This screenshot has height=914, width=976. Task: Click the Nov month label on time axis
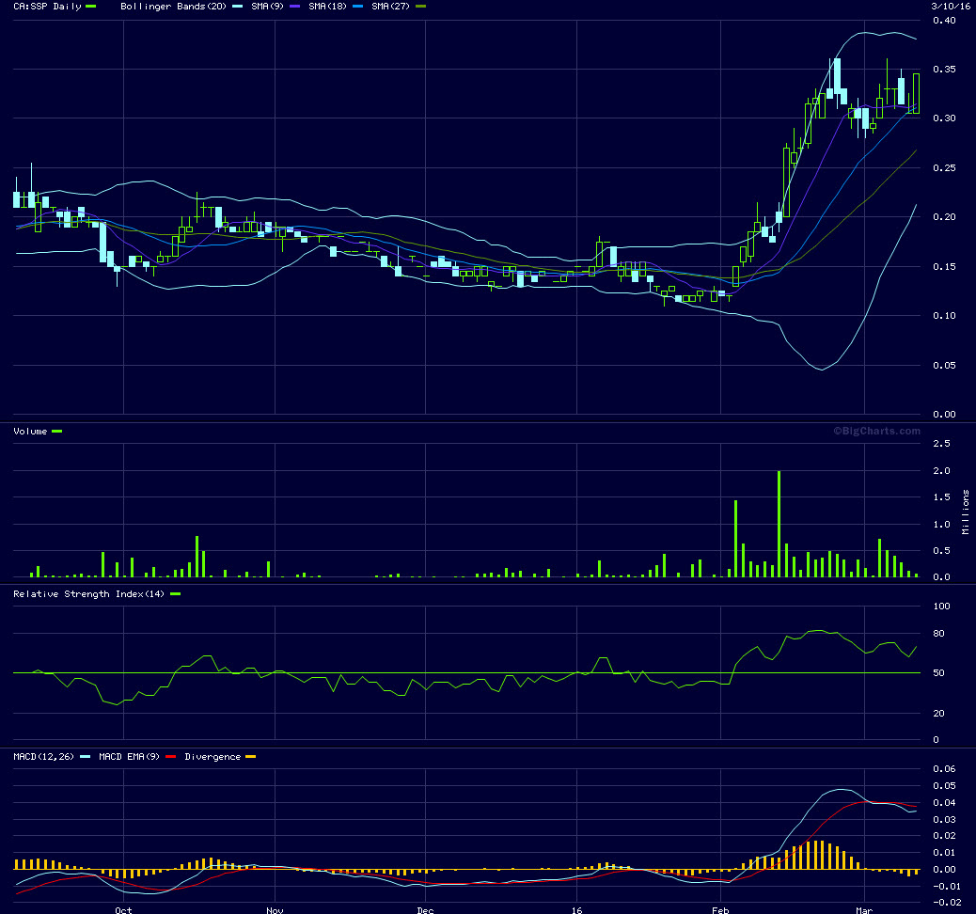(275, 909)
